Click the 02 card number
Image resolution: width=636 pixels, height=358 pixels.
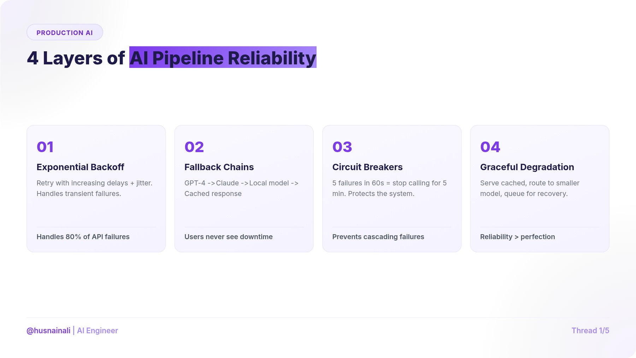194,147
